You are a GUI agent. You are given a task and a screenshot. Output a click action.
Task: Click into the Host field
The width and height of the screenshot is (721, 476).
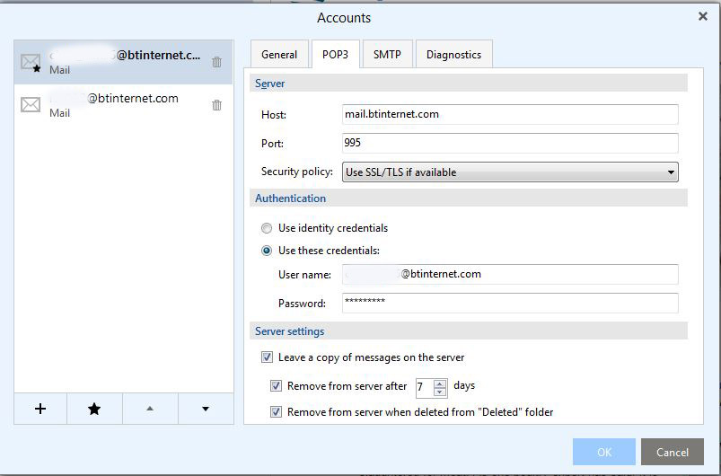click(510, 115)
